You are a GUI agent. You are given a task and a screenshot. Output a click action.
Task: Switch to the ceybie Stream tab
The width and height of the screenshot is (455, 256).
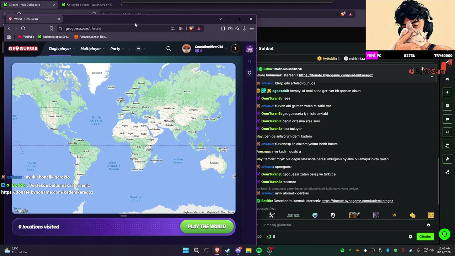tap(88, 5)
